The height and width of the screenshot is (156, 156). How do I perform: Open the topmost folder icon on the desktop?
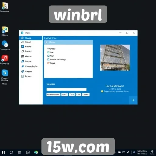(x=5, y=6)
